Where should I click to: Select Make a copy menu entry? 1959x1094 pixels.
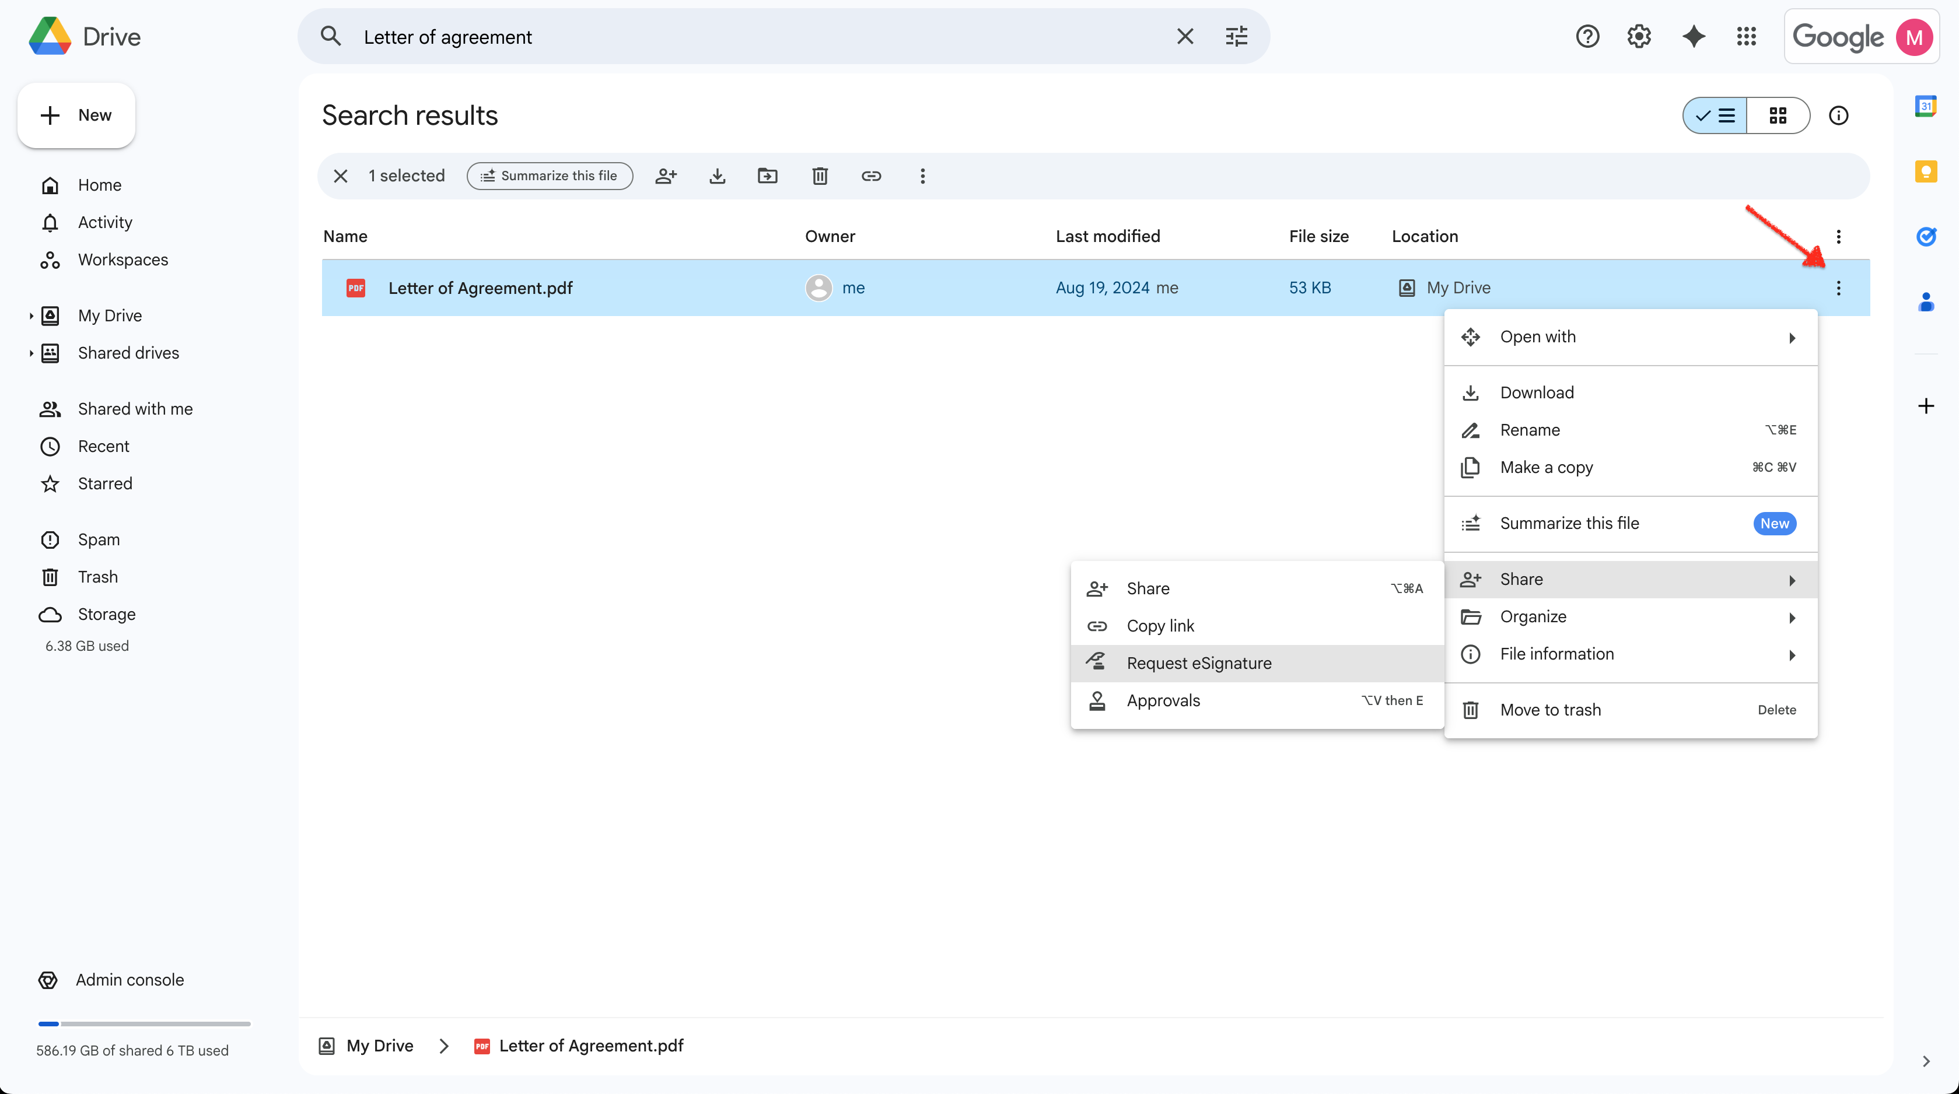(x=1546, y=468)
